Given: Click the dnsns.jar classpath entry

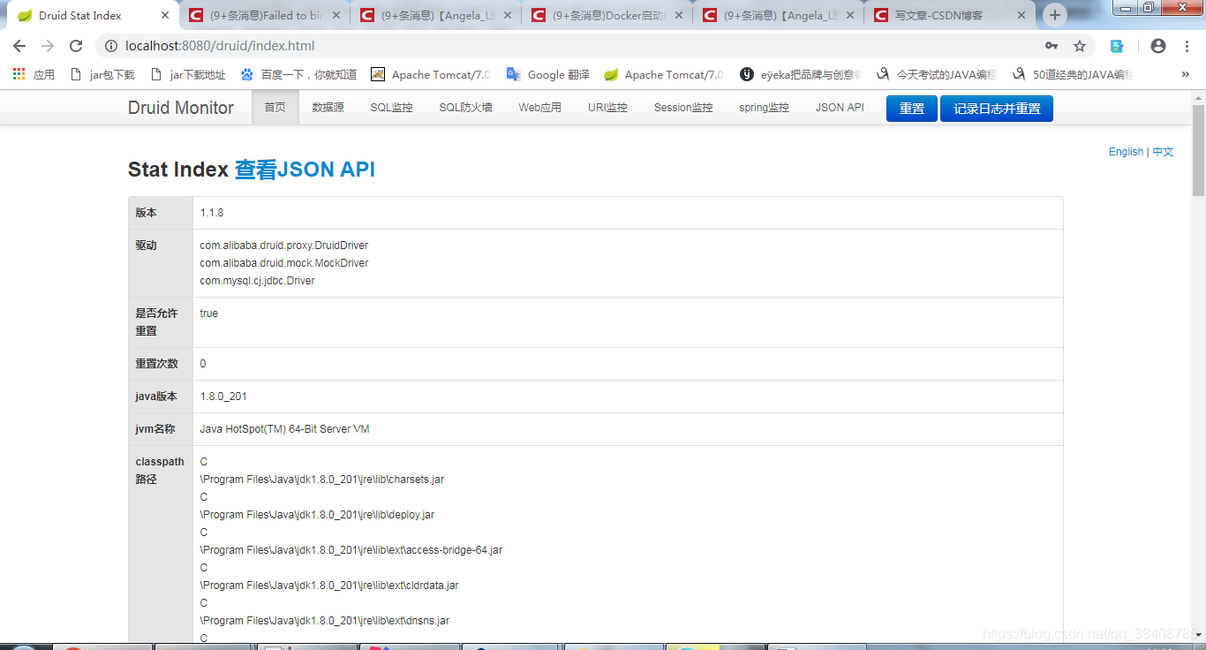Looking at the screenshot, I should pyautogui.click(x=325, y=621).
